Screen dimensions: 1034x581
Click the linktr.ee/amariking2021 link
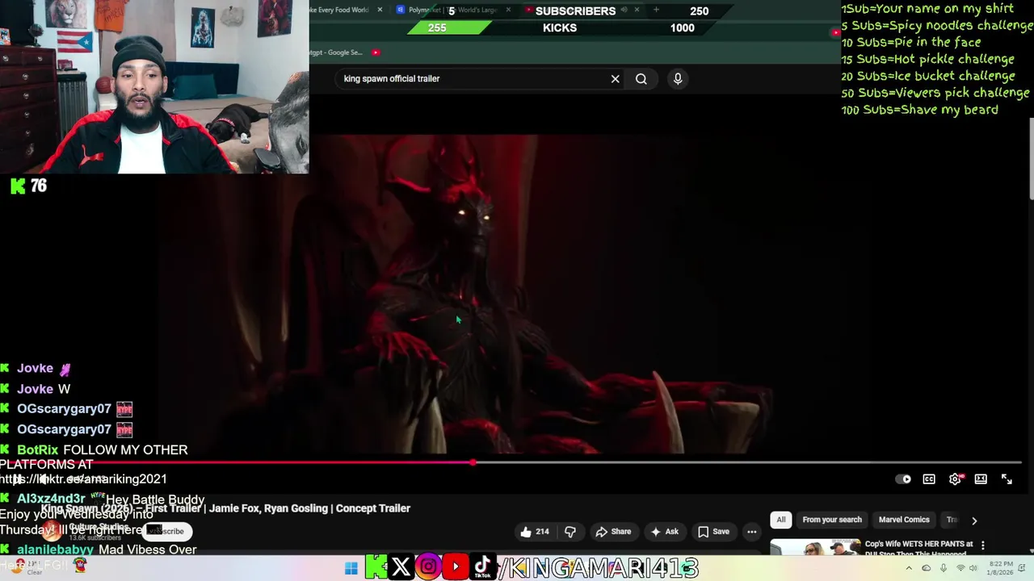point(83,479)
